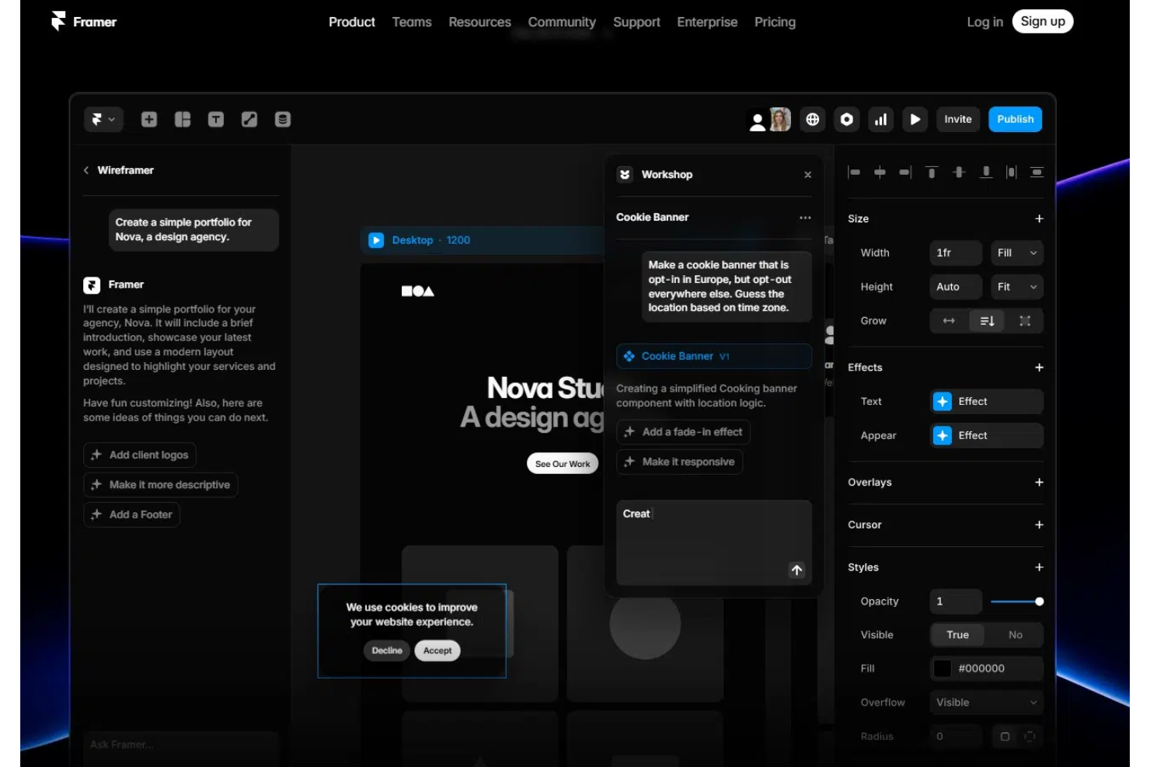Image resolution: width=1150 pixels, height=767 pixels.
Task: Click the collaborator photo avatar
Action: [x=780, y=119]
